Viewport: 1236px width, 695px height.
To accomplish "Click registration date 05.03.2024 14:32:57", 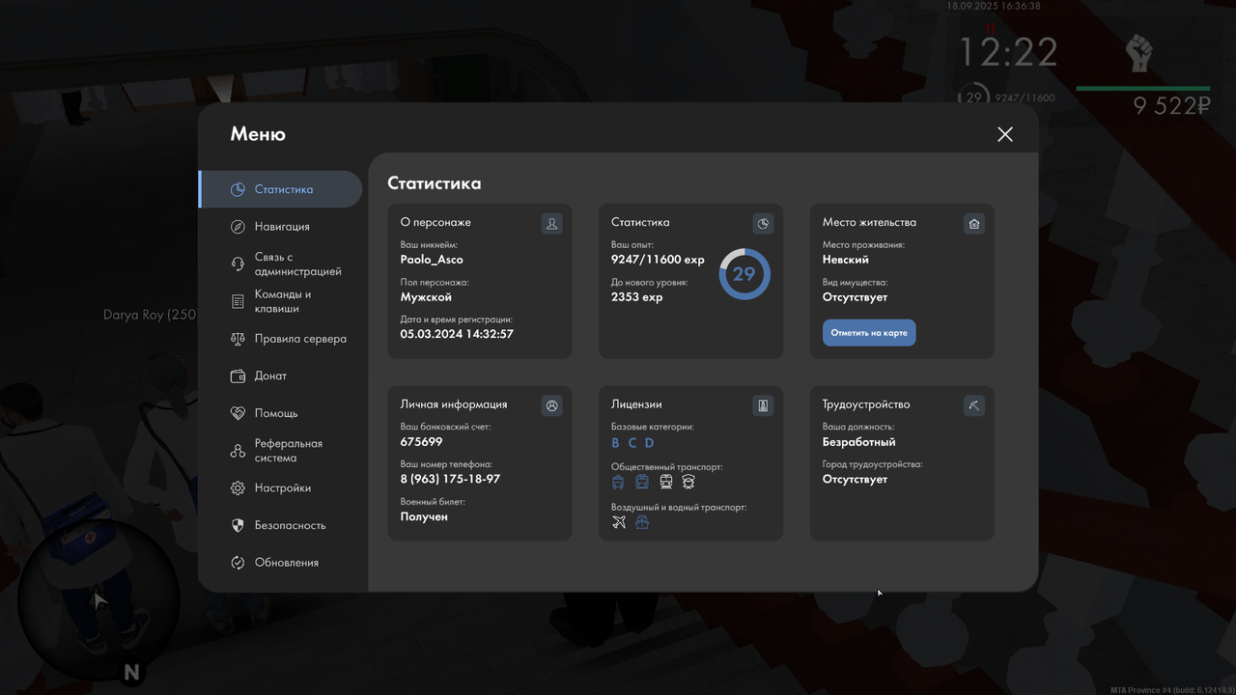I will pyautogui.click(x=457, y=334).
